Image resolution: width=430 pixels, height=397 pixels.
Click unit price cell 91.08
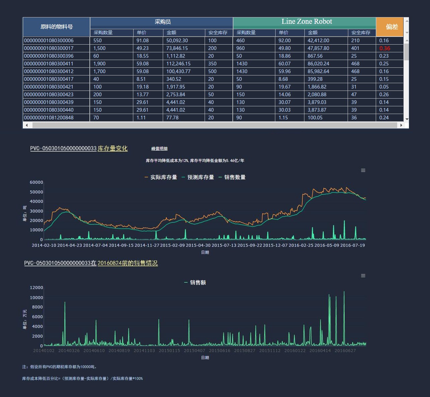tap(143, 41)
